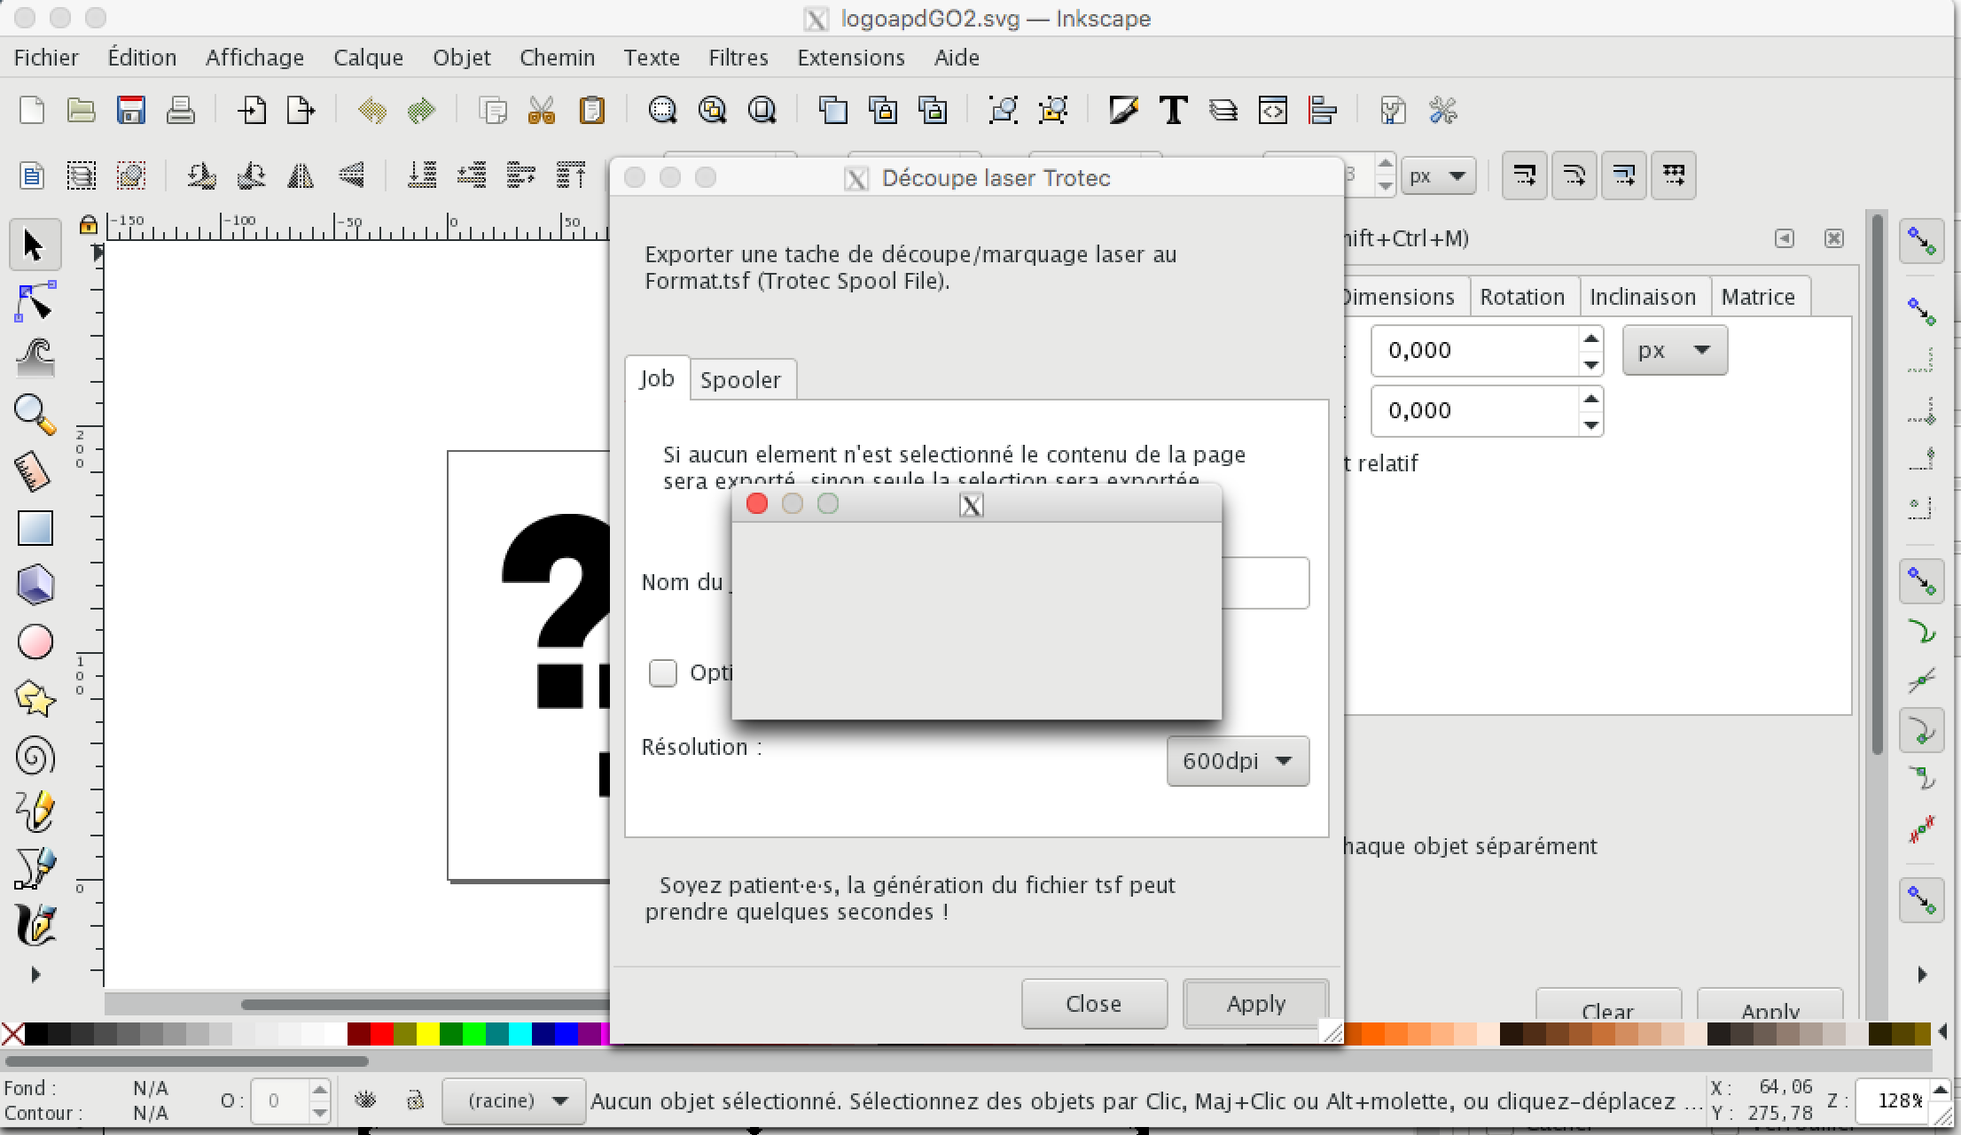Switch to the Rotation tab
The height and width of the screenshot is (1135, 1961).
[x=1522, y=297]
